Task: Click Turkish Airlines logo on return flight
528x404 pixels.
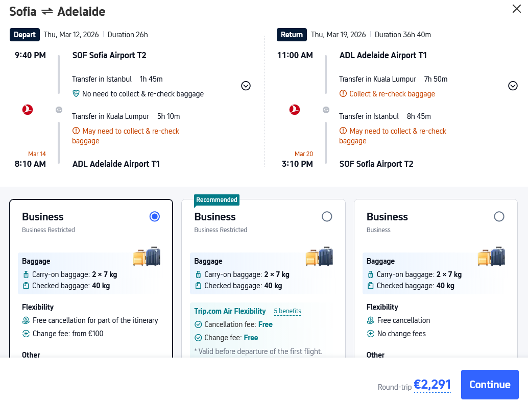Action: (x=295, y=109)
